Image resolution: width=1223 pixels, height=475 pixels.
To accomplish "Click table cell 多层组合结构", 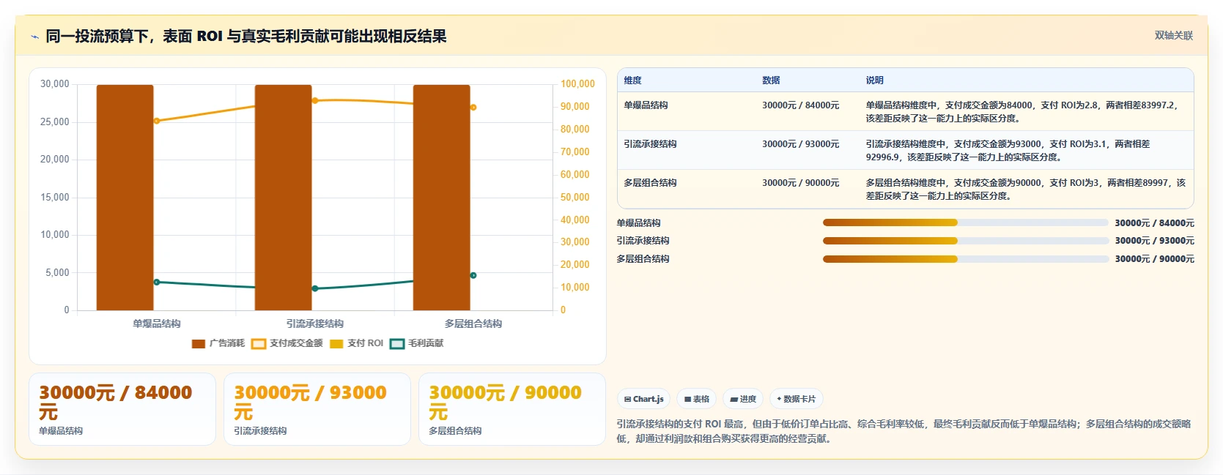I will pyautogui.click(x=650, y=183).
